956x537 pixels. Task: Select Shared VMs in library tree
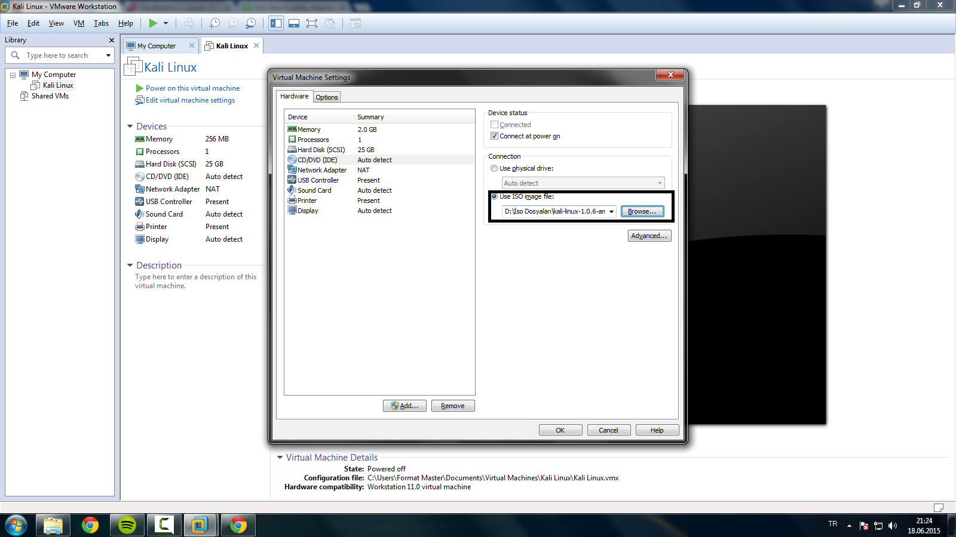click(x=50, y=96)
